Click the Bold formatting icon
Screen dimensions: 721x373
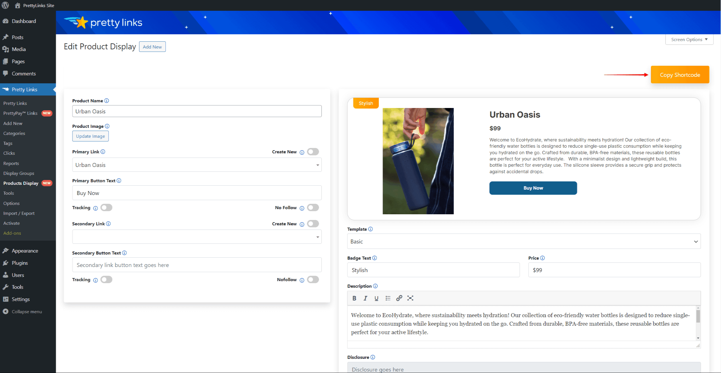354,298
